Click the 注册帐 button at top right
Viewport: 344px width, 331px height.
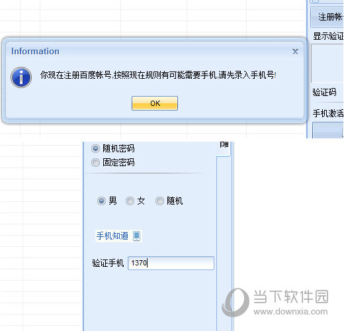(x=327, y=17)
